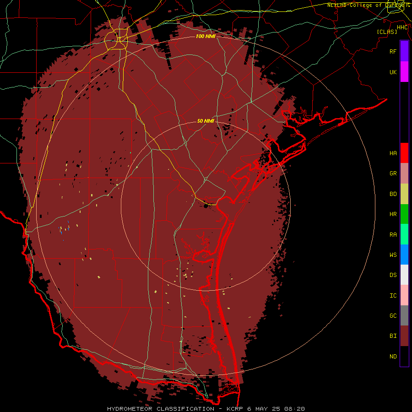Click the WS blue legend swatch
Screen dimensions: 412x412
(404, 255)
